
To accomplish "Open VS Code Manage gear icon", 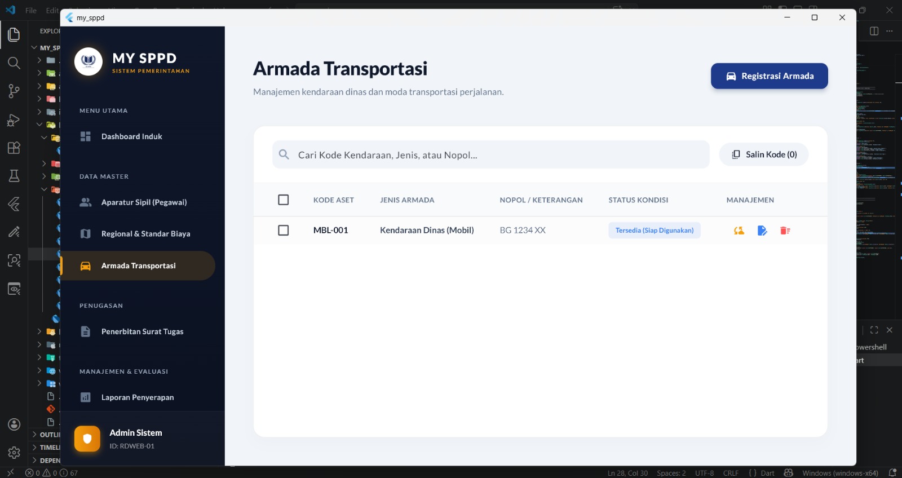I will click(14, 452).
